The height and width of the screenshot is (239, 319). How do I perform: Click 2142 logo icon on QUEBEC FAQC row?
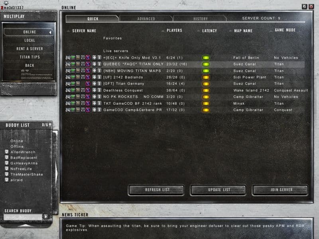point(68,64)
